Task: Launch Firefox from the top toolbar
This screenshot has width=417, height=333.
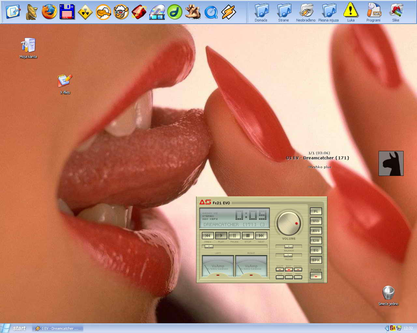Action: (x=50, y=12)
